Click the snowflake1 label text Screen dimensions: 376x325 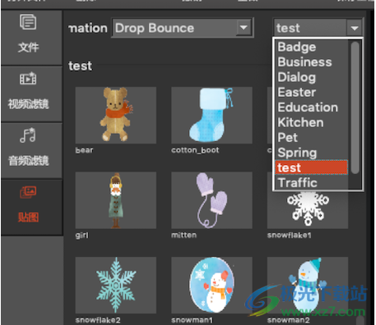coord(290,235)
